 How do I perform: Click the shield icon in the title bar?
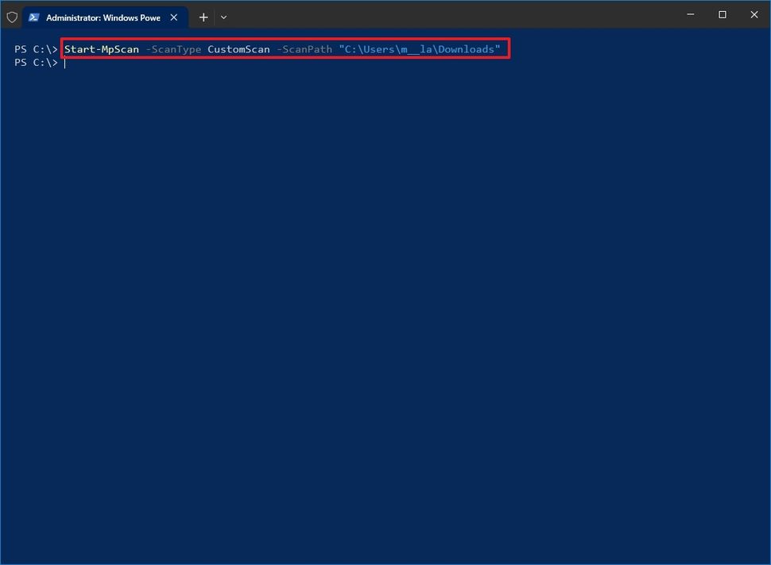click(x=12, y=17)
